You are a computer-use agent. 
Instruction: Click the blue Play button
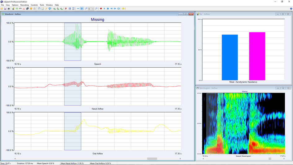click(104, 9)
